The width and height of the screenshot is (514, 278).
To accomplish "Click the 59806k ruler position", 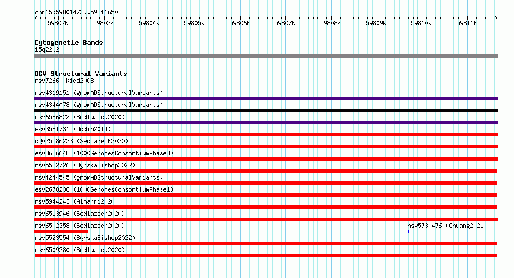I will pos(240,23).
